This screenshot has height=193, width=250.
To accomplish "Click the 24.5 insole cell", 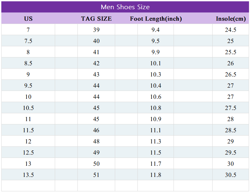I will [x=231, y=30].
